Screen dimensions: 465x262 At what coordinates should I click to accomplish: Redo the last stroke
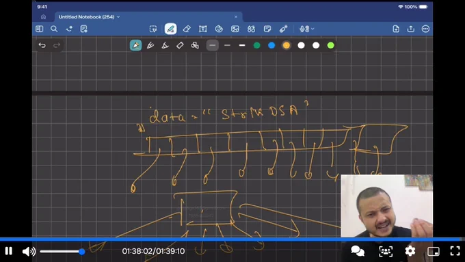57,45
